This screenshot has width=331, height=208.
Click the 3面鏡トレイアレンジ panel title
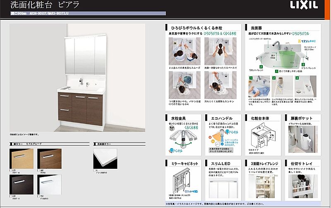(x=262, y=163)
